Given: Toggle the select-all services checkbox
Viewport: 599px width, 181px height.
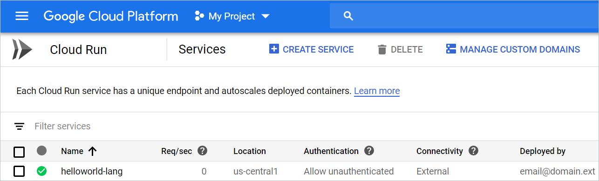Looking at the screenshot, I should pos(19,152).
